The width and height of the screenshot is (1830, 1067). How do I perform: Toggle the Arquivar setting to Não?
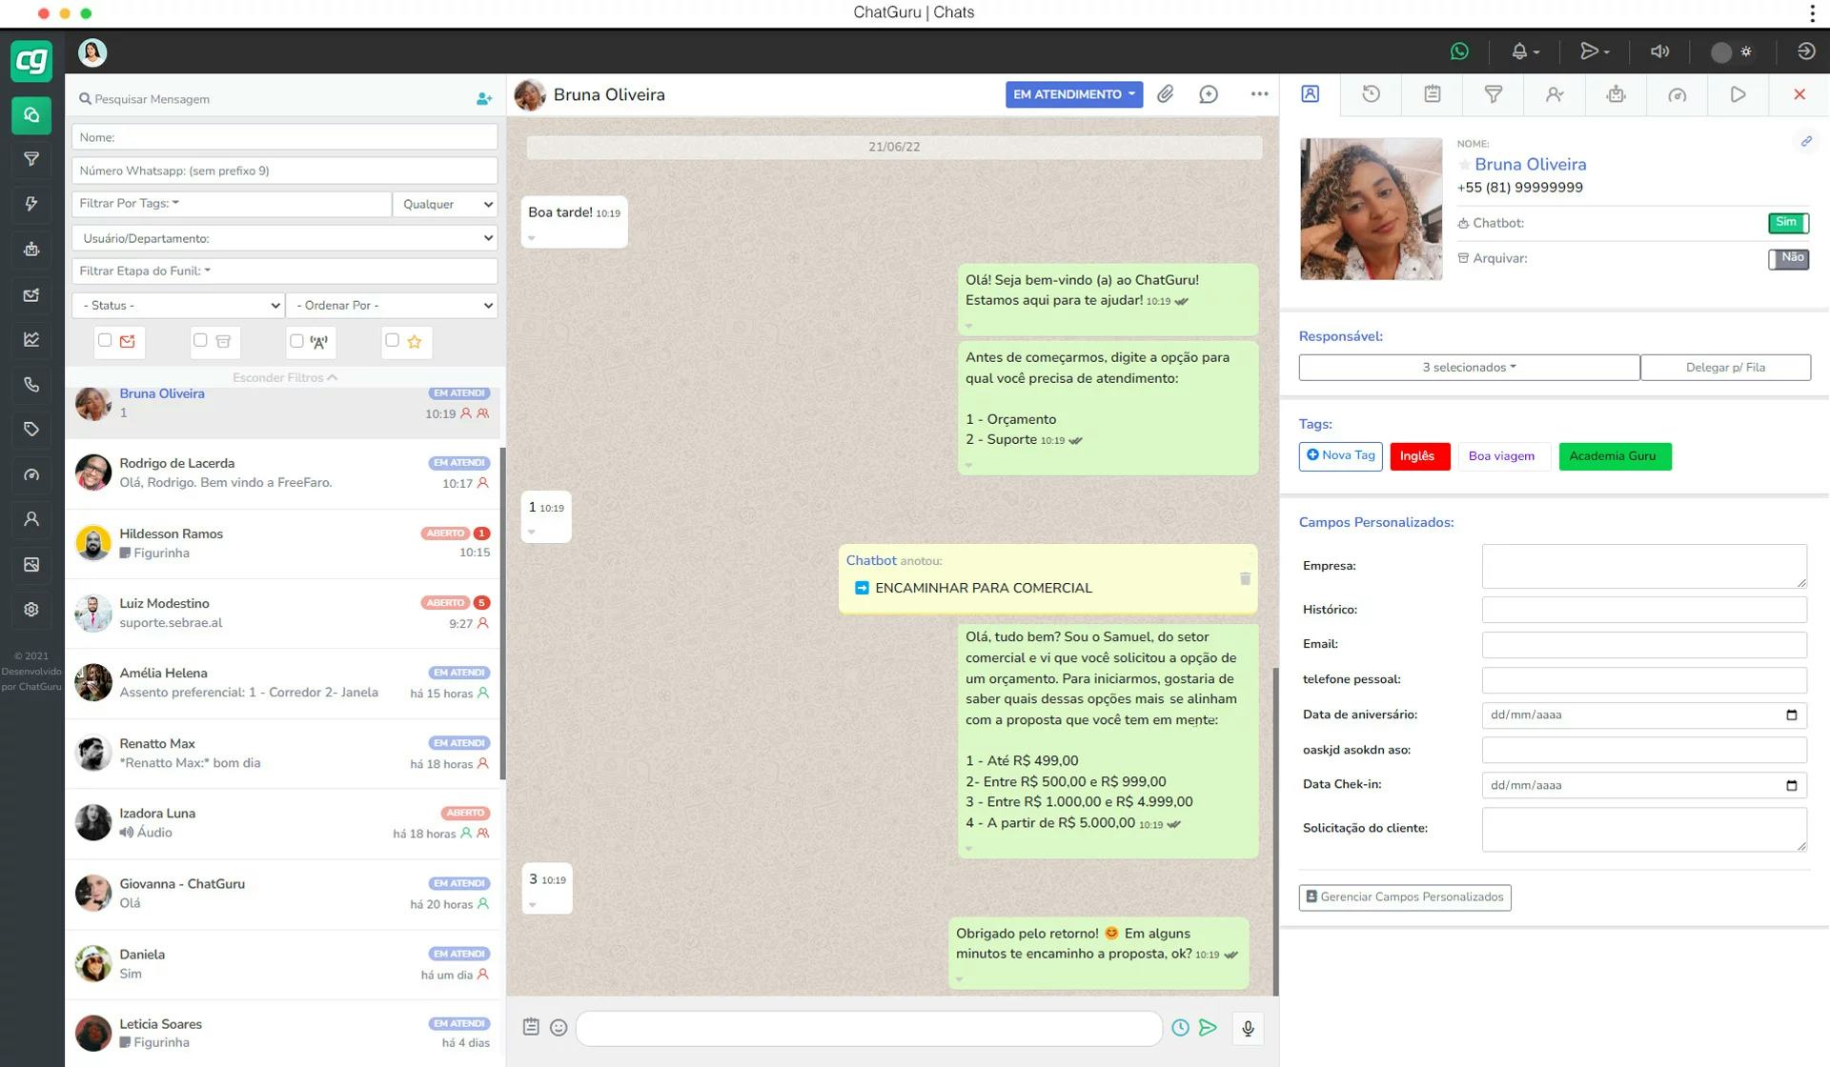(1791, 258)
